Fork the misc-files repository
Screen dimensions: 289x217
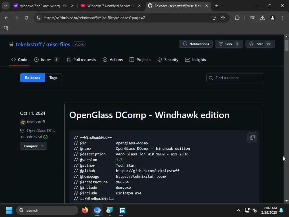click(229, 44)
